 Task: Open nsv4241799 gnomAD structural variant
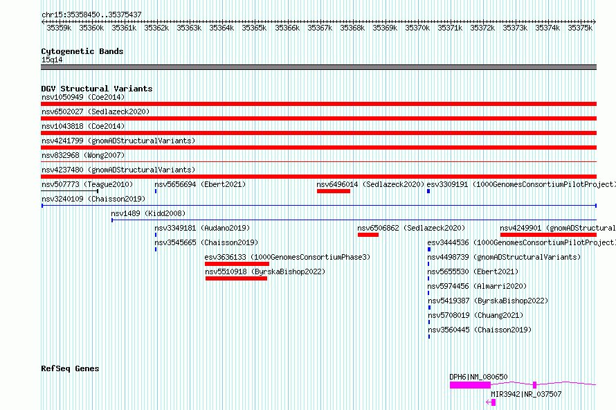[118, 141]
